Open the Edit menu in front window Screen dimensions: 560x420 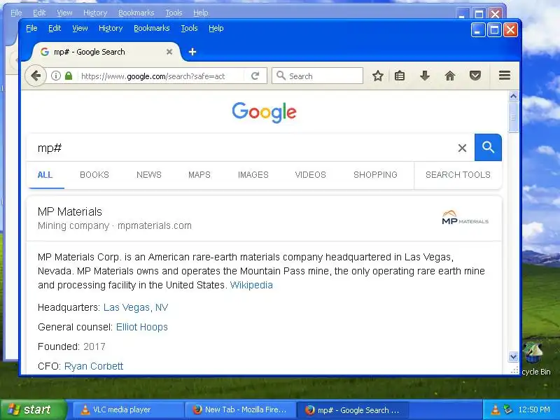point(55,28)
